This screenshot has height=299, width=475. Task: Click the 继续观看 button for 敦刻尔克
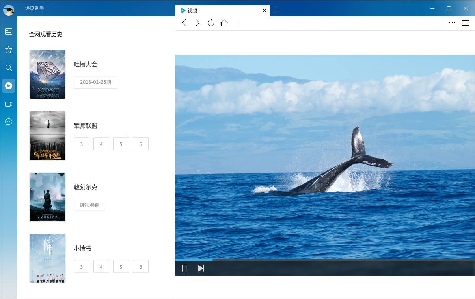pyautogui.click(x=89, y=205)
